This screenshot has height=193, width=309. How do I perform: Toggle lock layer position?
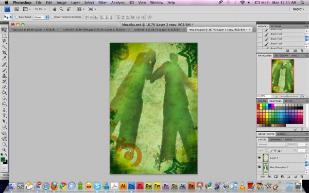(x=276, y=151)
